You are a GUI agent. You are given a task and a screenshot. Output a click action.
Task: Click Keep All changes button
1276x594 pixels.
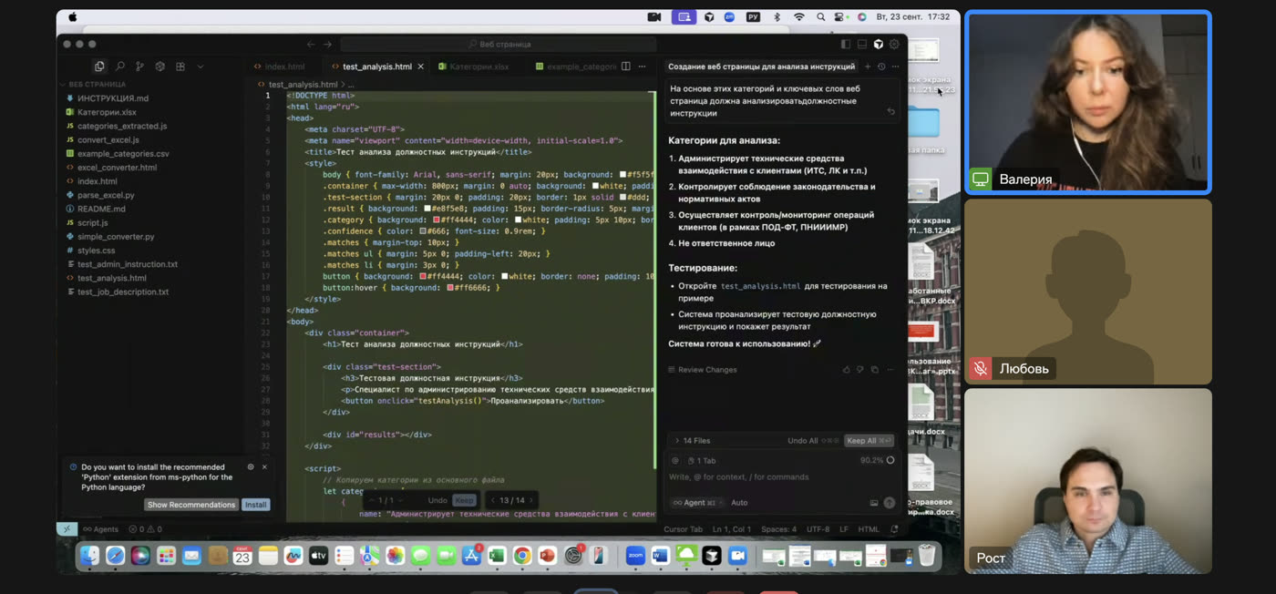point(869,441)
